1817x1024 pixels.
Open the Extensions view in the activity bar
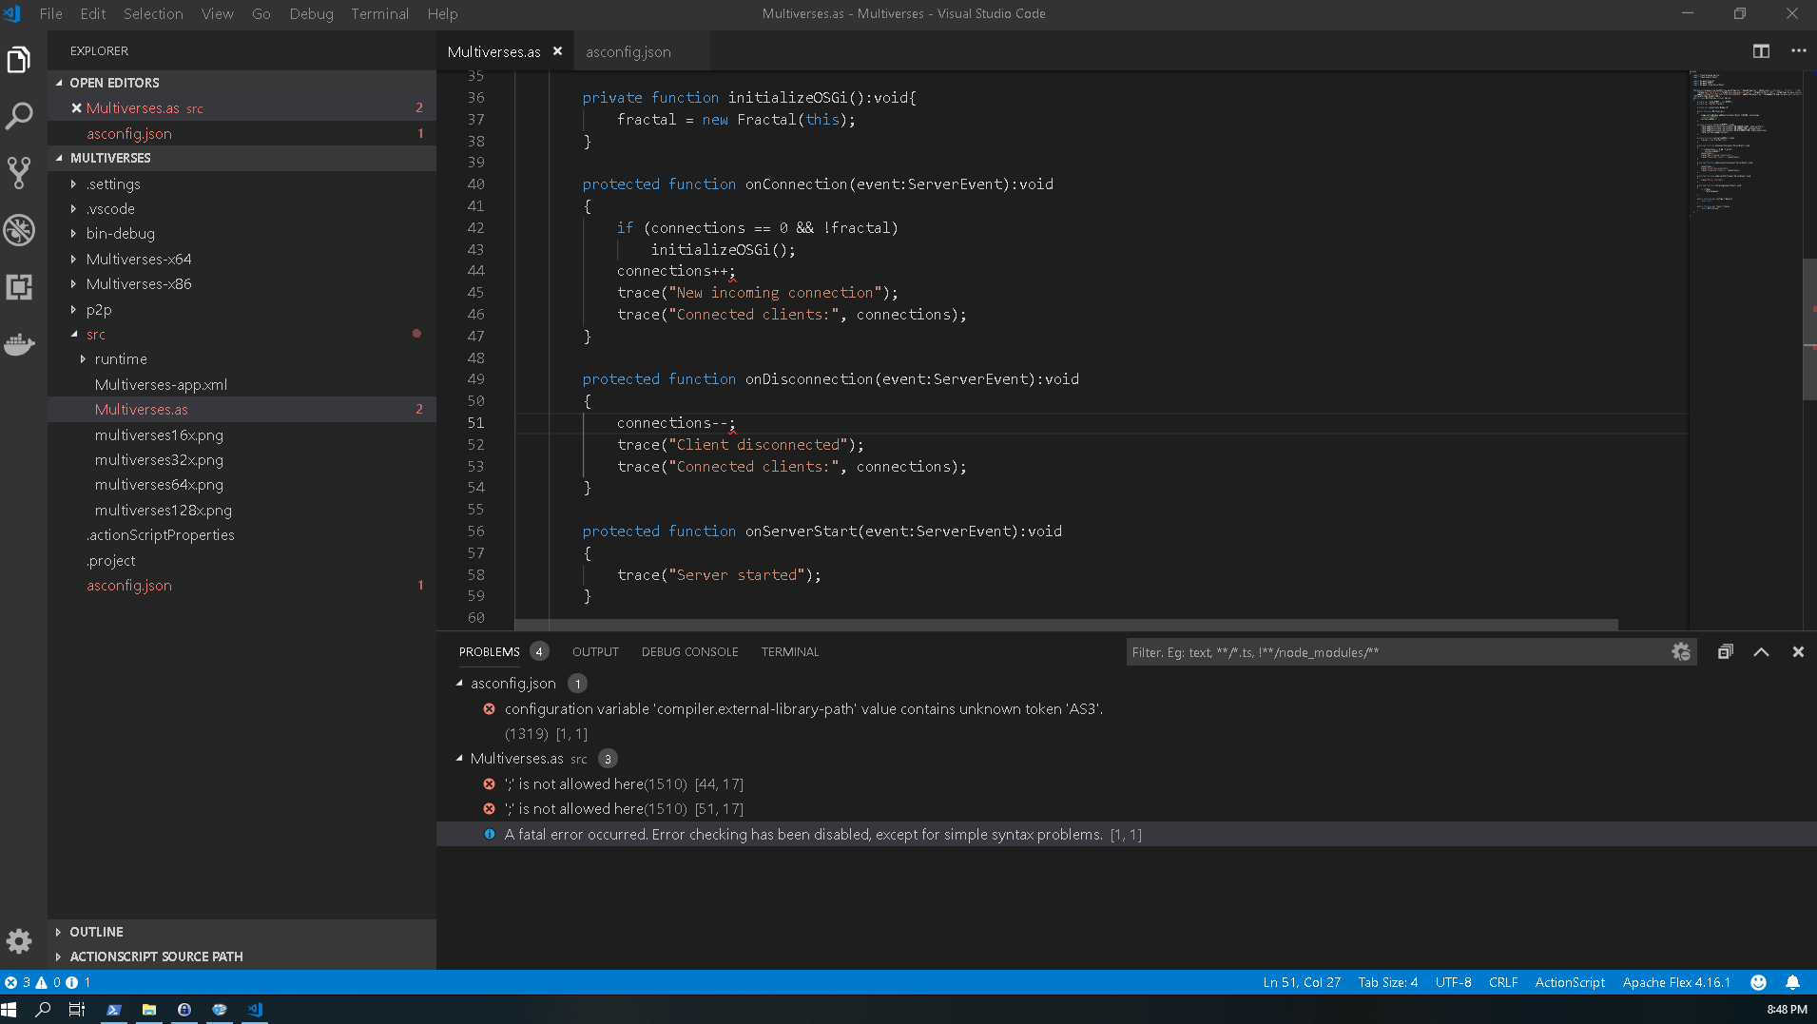click(x=19, y=286)
